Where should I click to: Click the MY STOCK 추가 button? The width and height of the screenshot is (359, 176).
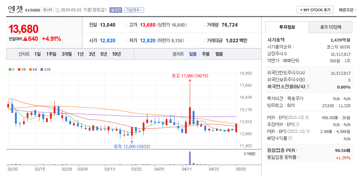pyautogui.click(x=315, y=10)
